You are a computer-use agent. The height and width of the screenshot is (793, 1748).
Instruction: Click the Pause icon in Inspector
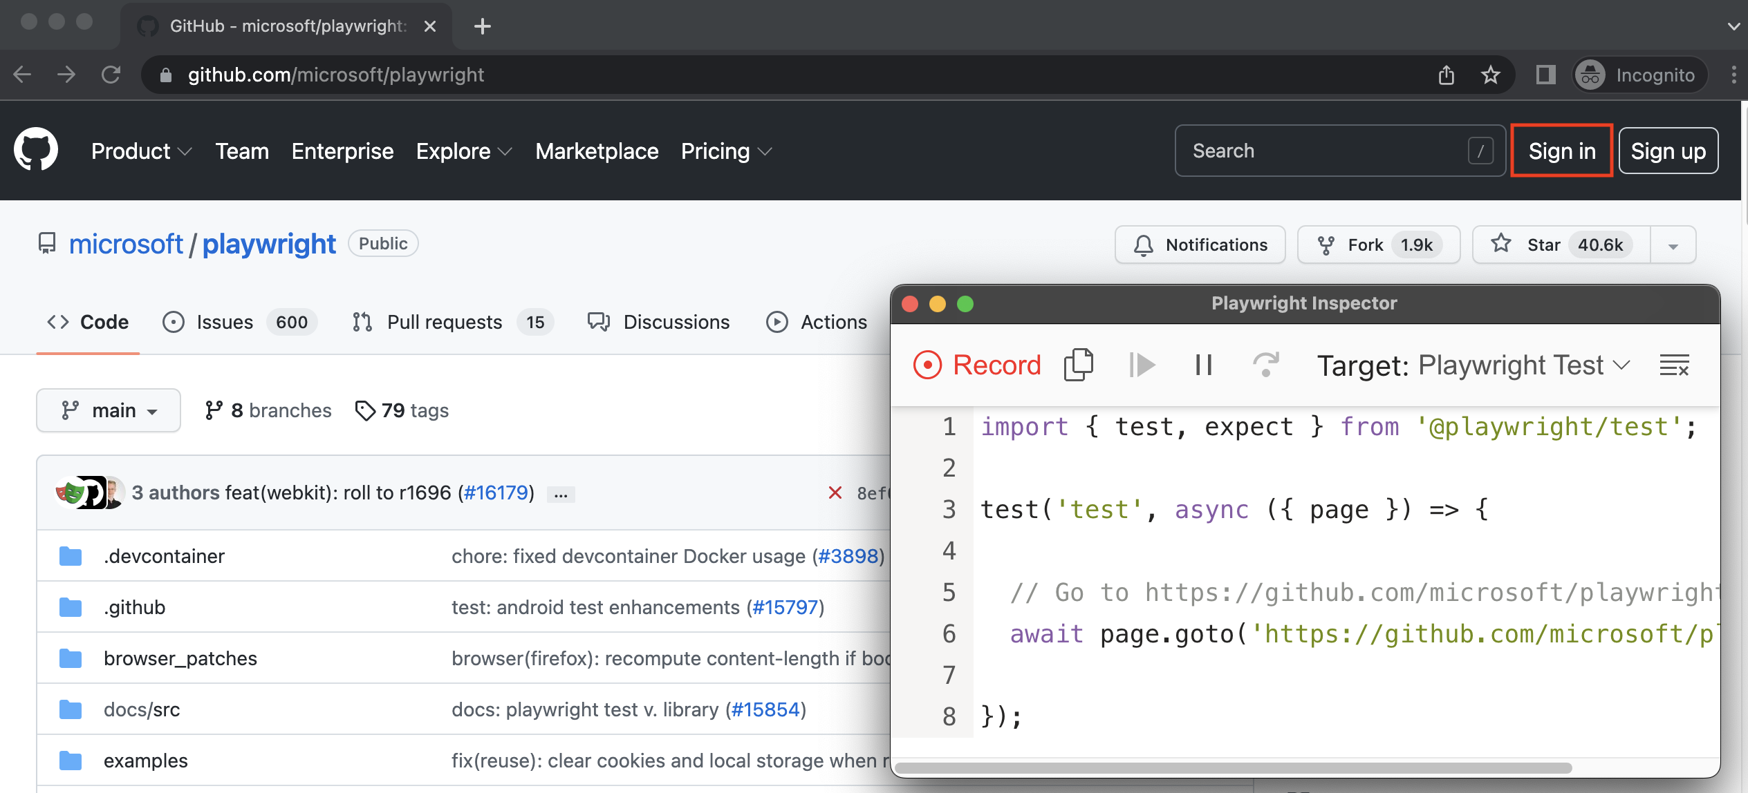(1204, 365)
